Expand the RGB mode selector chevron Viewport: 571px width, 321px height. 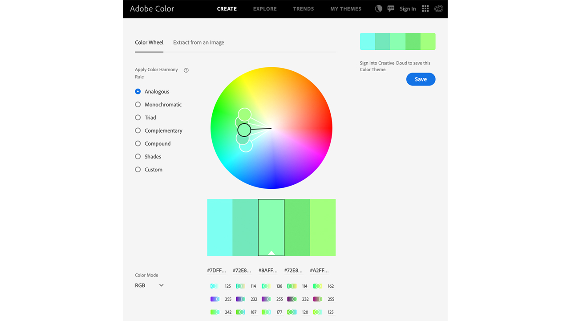[161, 285]
